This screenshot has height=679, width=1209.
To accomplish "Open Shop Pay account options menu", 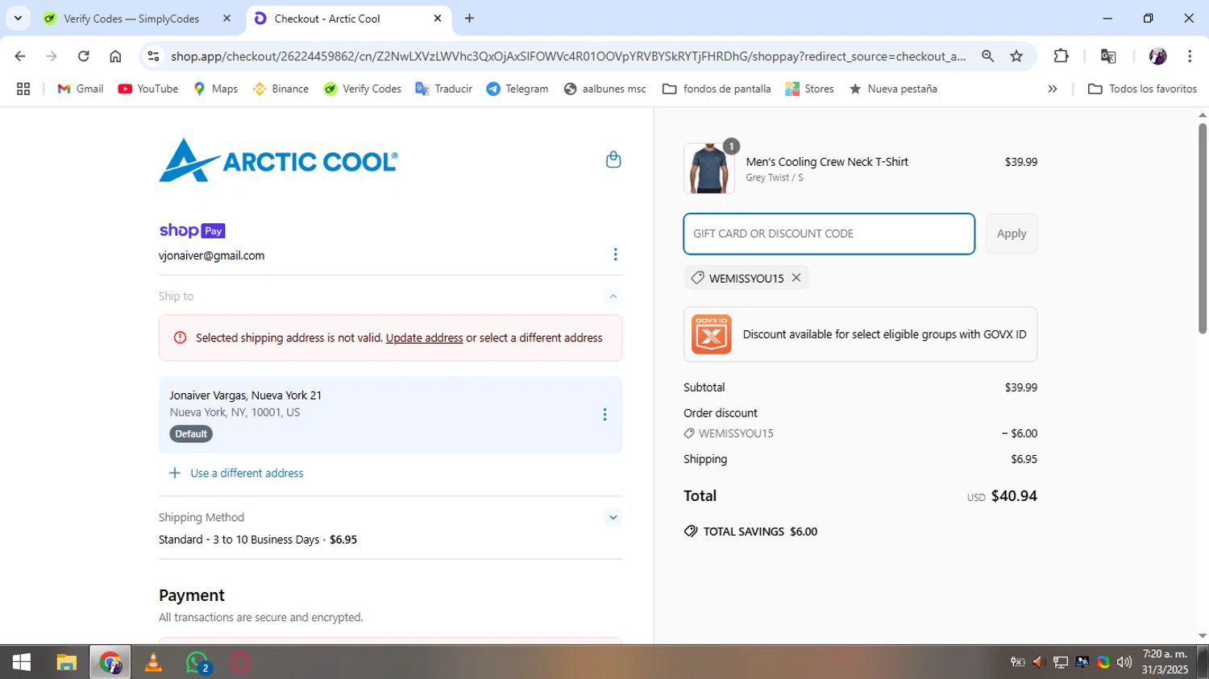I will point(615,255).
